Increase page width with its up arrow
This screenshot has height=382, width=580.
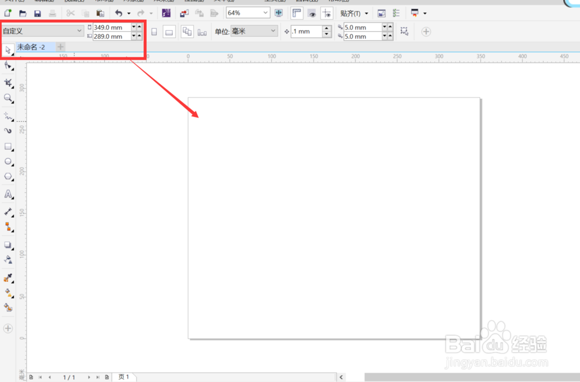[x=139, y=27]
